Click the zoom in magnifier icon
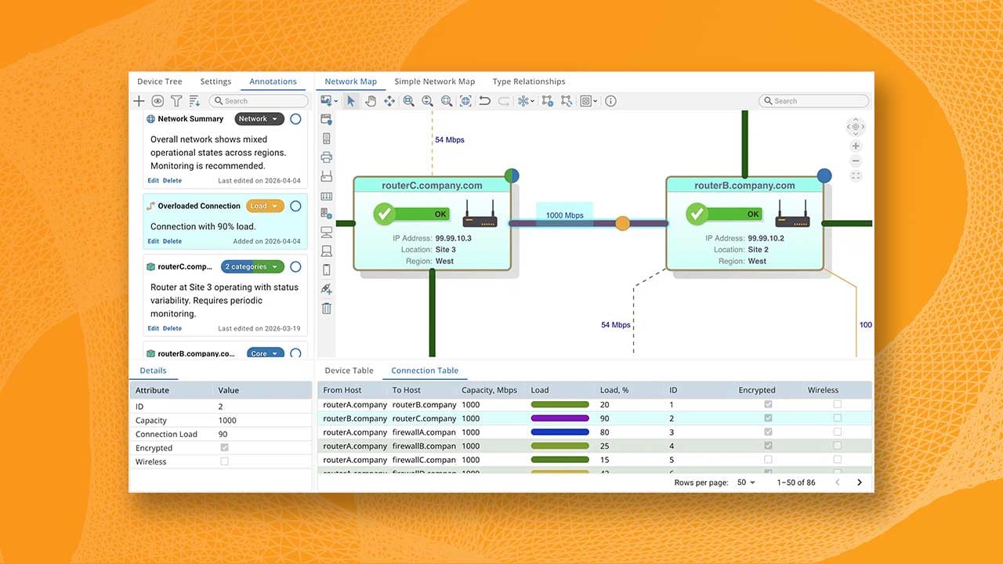 pos(408,101)
